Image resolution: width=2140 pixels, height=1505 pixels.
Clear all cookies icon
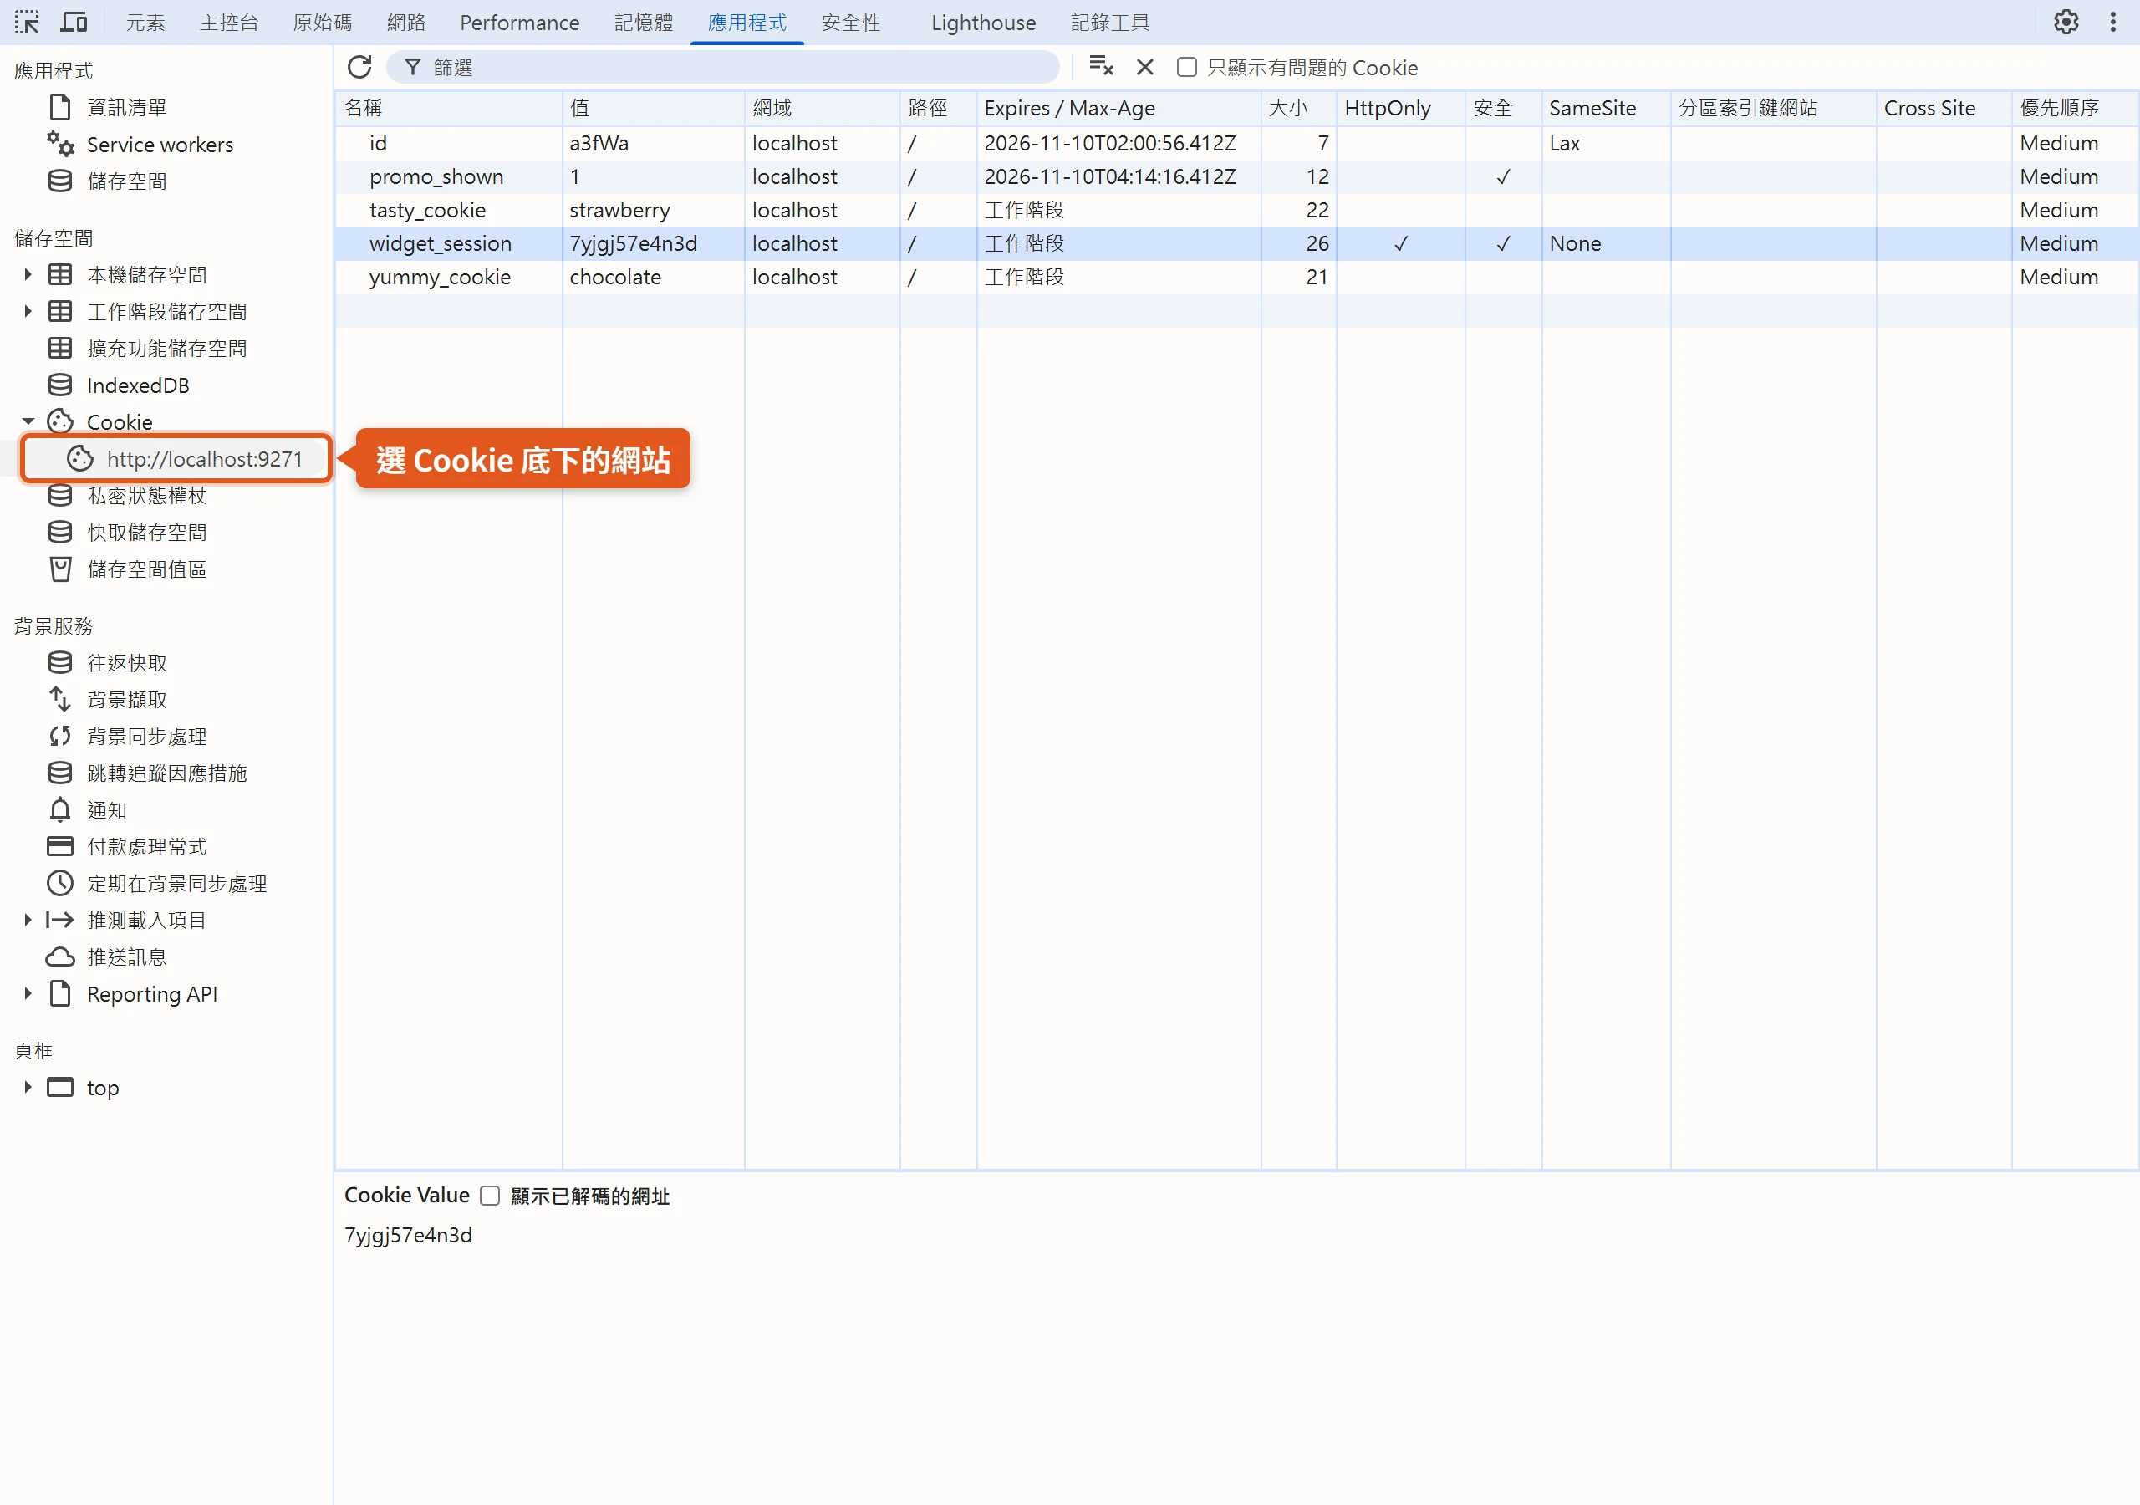(1101, 67)
